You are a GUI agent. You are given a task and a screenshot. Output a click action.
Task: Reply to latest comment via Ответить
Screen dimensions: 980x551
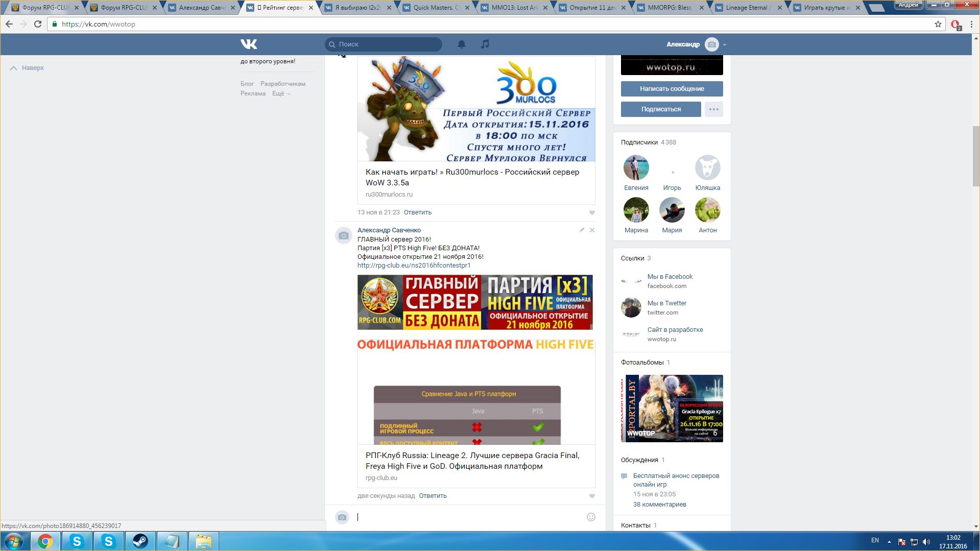coord(433,496)
